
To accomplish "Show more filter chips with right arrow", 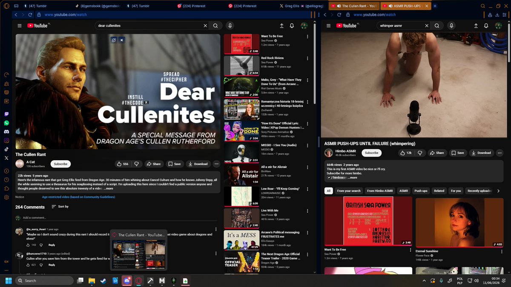I will click(499, 191).
